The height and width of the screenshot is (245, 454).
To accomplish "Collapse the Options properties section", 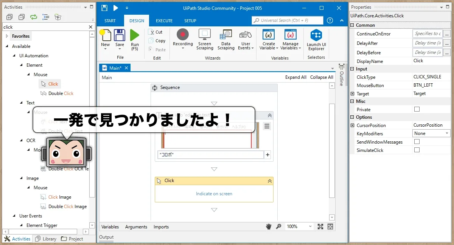I will [353, 117].
